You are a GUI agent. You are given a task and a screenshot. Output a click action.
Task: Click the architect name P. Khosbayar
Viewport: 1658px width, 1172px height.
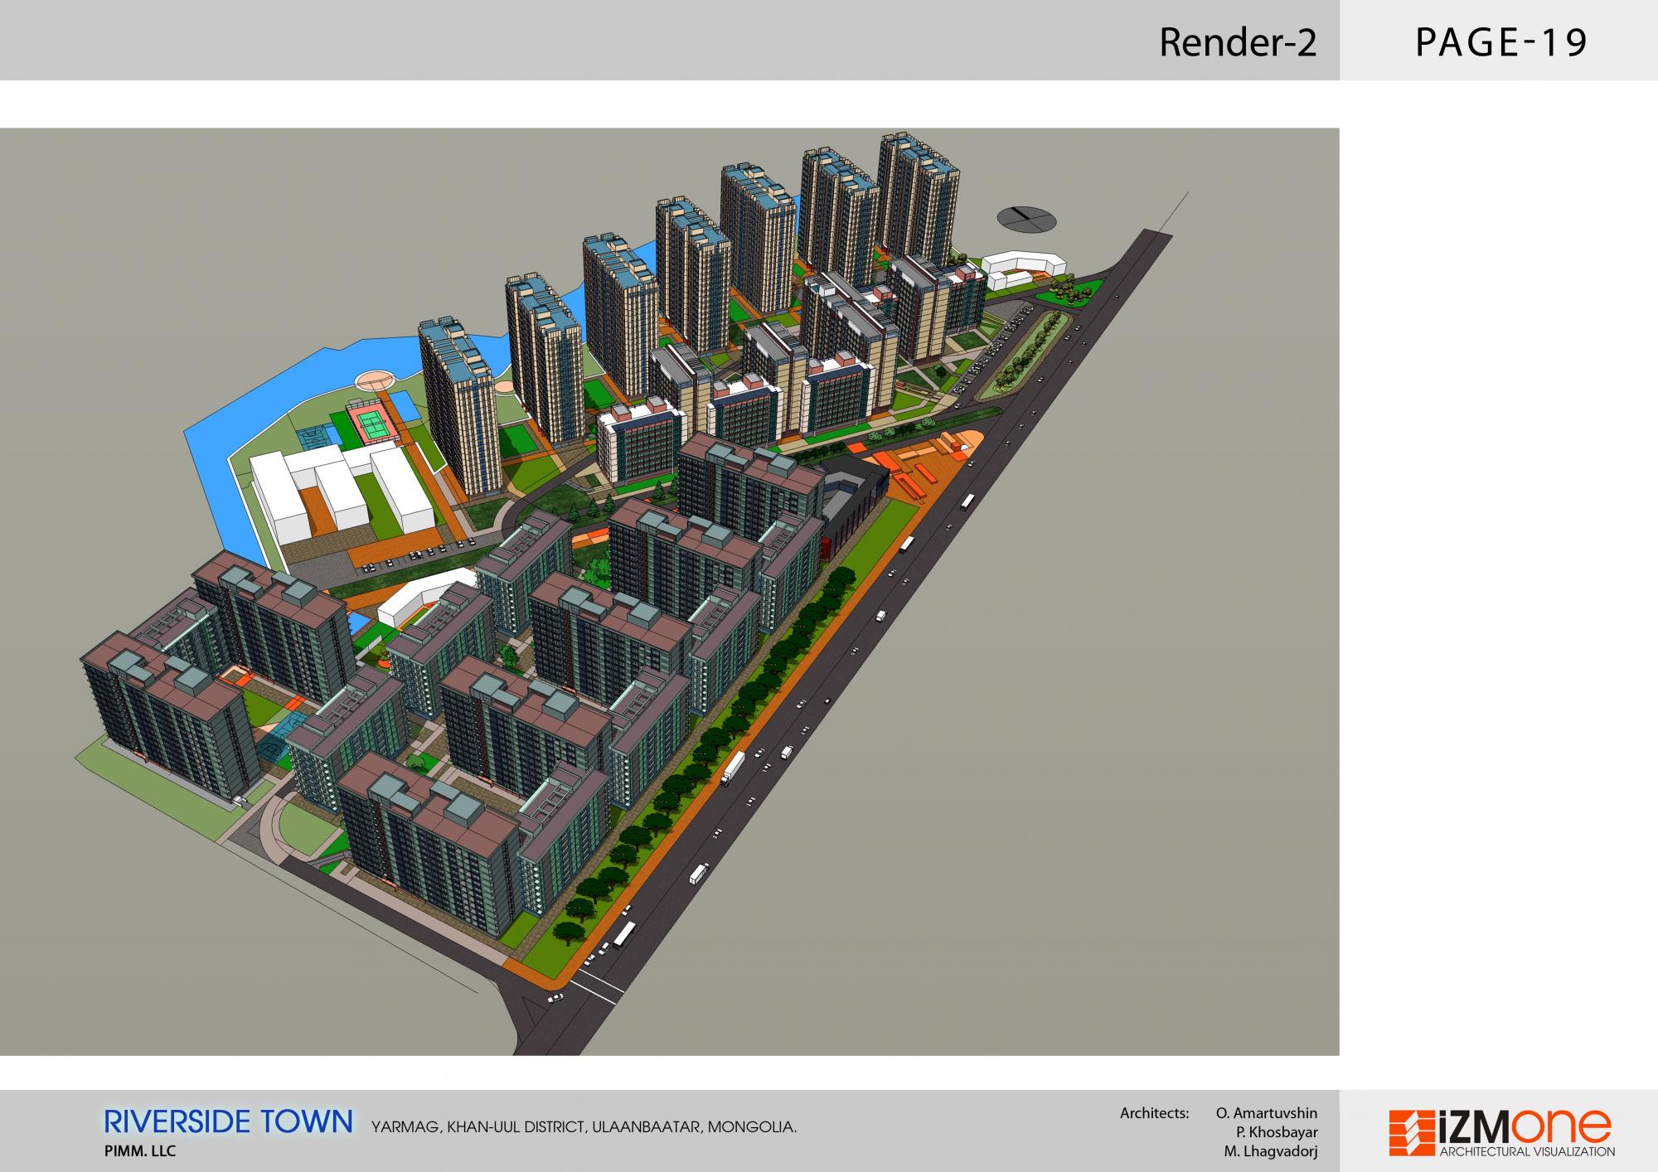tap(1277, 1132)
